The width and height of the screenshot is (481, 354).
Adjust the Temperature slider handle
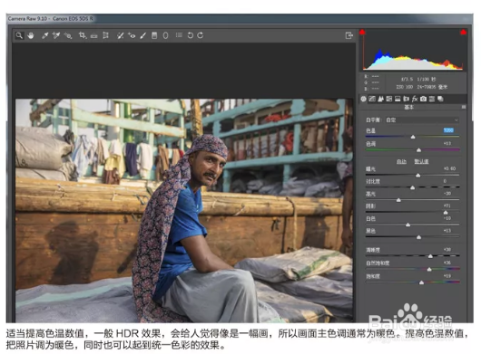(x=413, y=137)
